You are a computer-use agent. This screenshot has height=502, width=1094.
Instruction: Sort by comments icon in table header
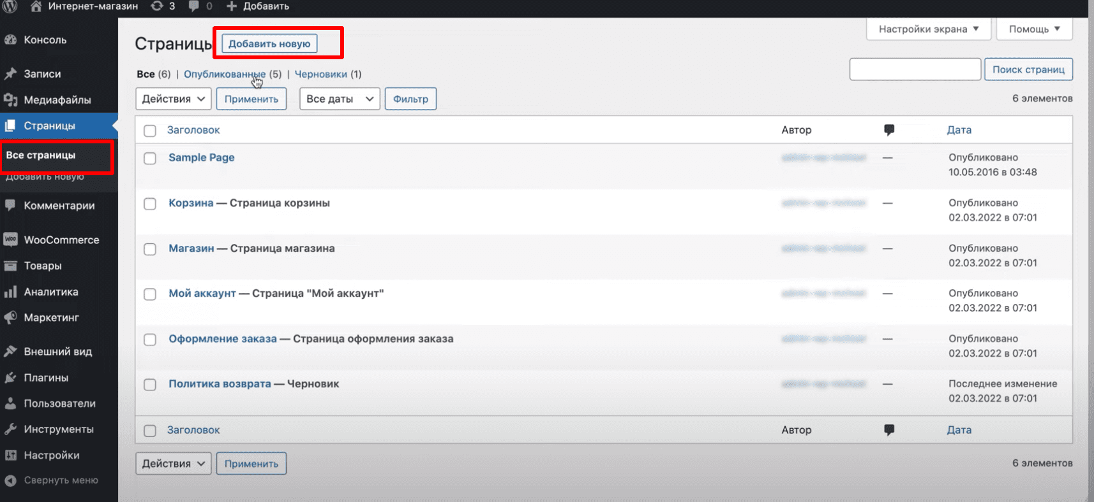pos(889,130)
